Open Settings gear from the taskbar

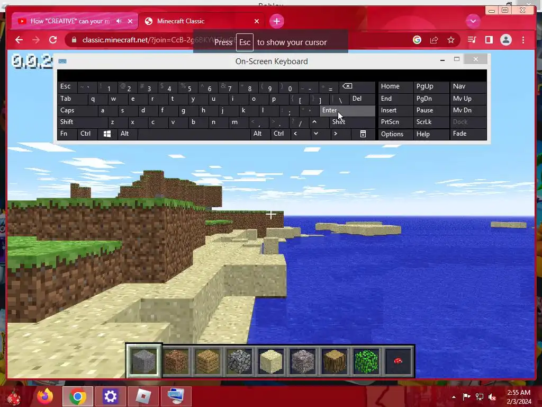pyautogui.click(x=110, y=396)
